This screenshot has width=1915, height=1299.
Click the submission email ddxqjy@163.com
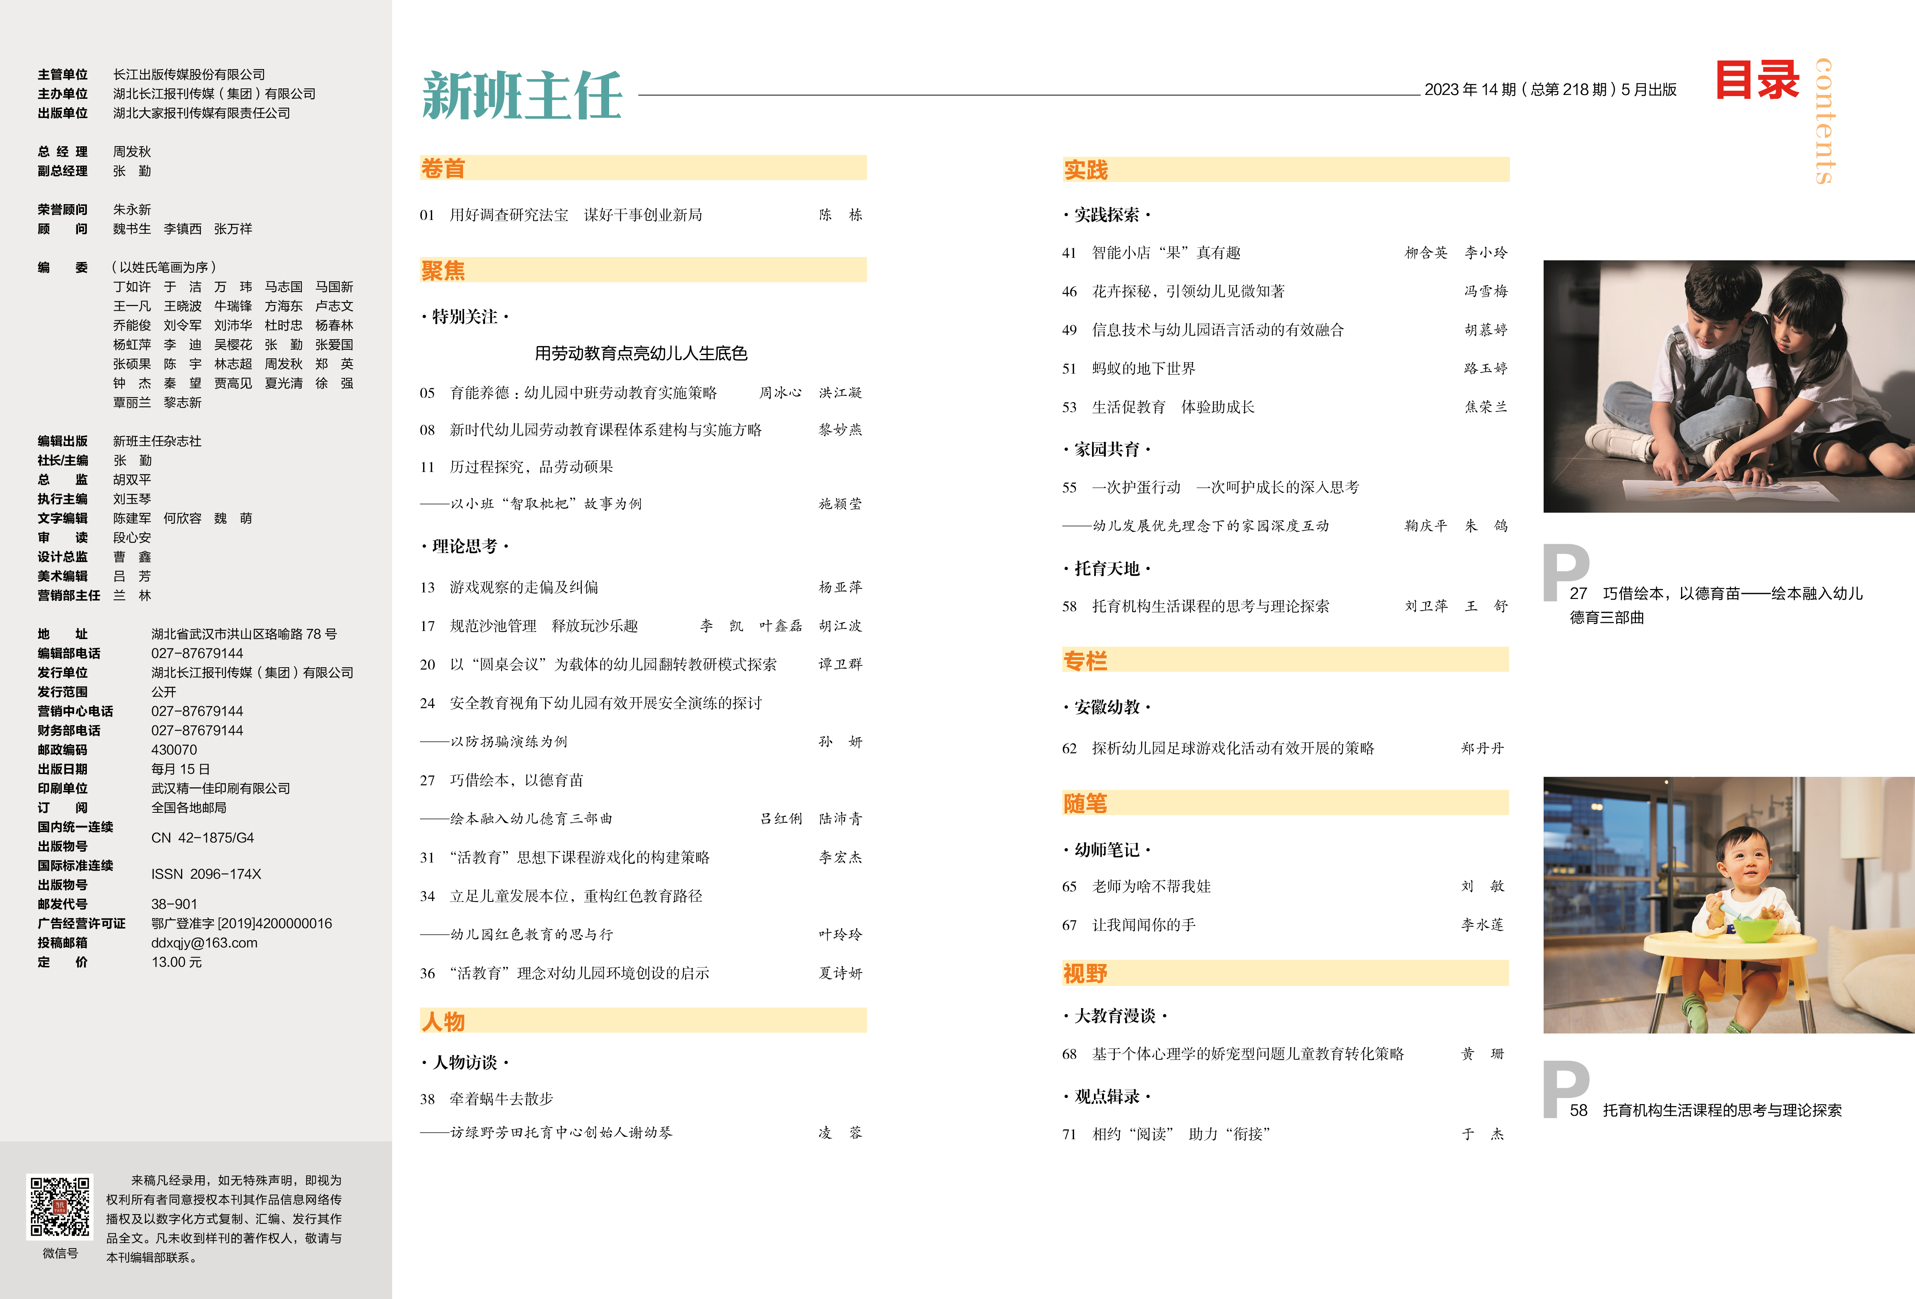pos(203,942)
